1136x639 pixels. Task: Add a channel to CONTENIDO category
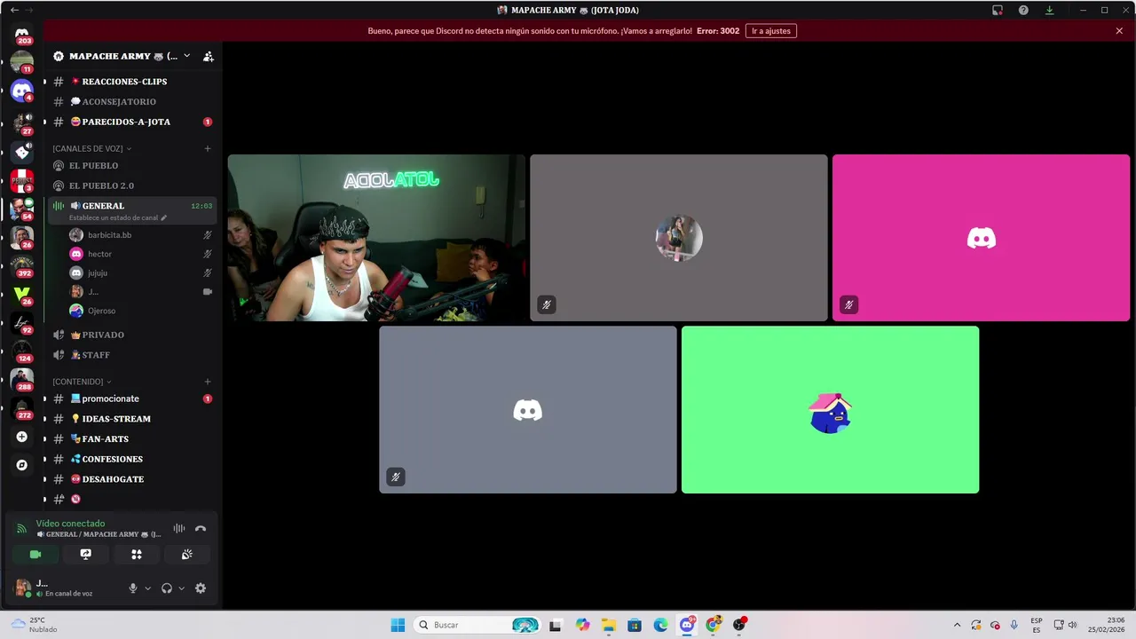click(x=208, y=382)
